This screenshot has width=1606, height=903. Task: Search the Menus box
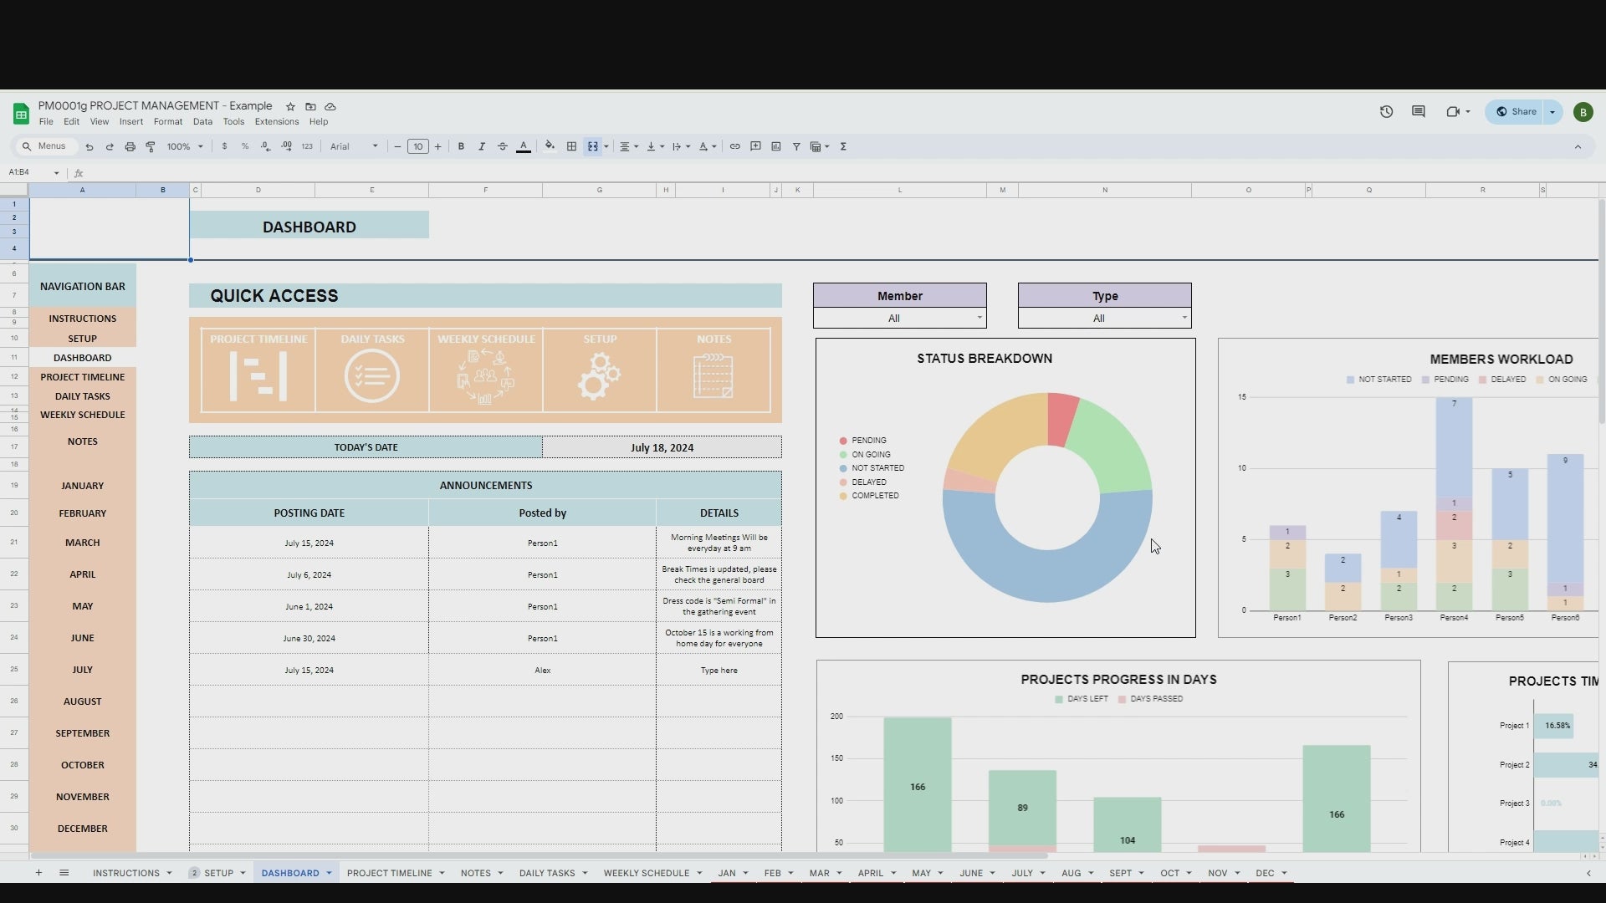pos(46,146)
